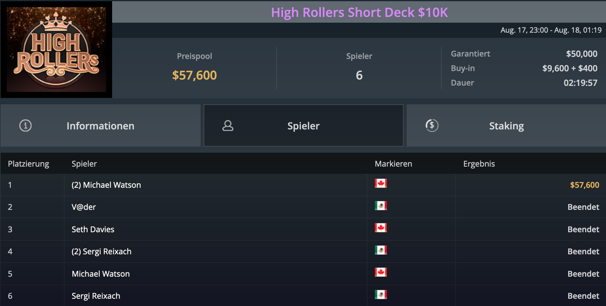Click on player Seth Davies

93,229
